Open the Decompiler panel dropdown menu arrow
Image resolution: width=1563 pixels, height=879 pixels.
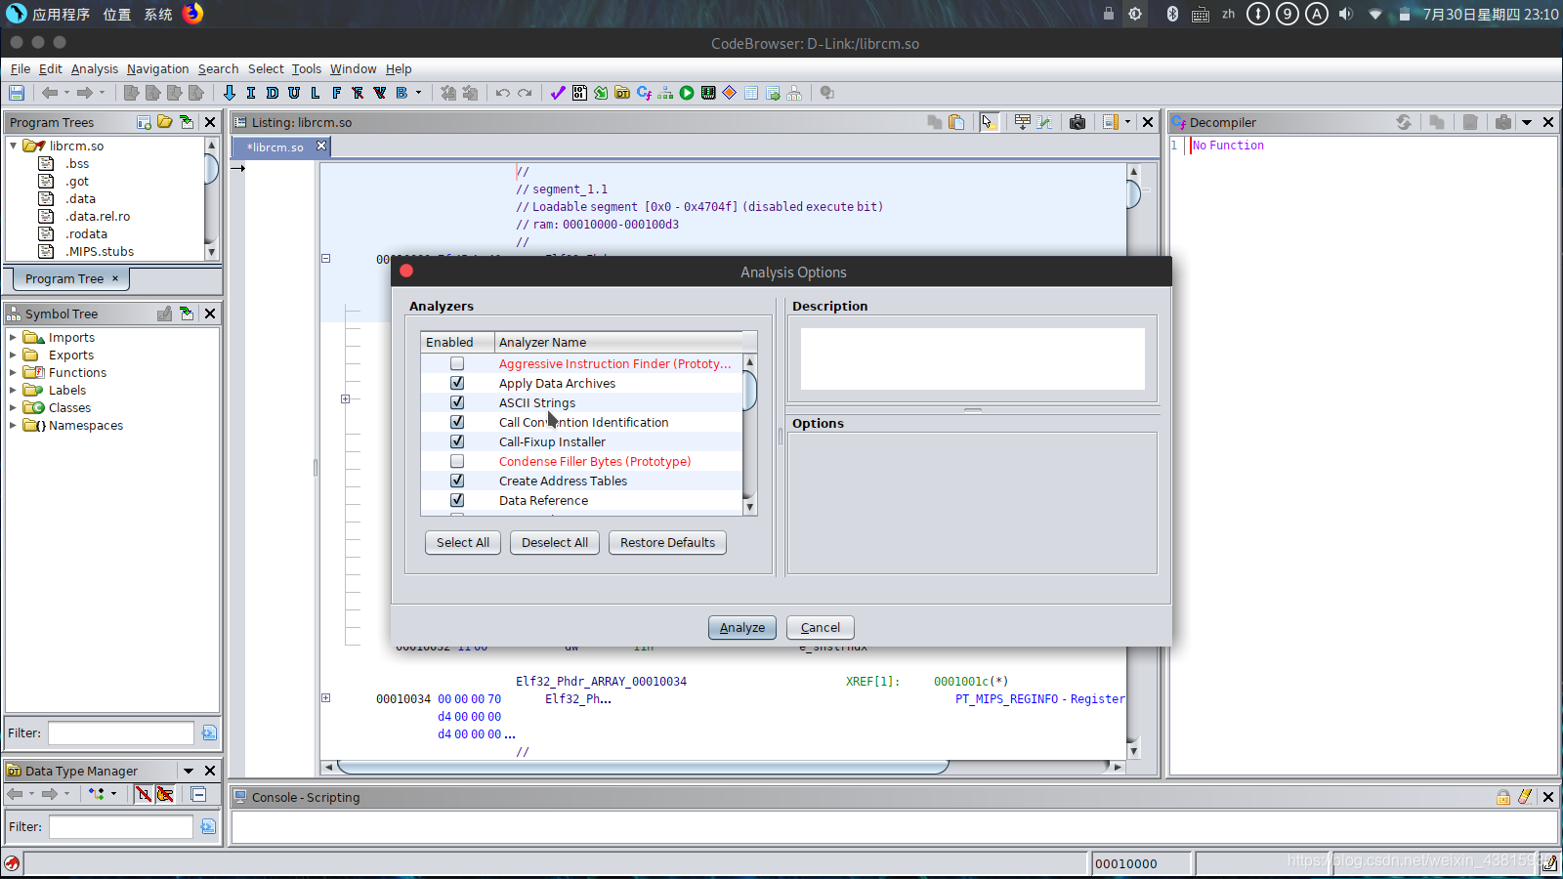tap(1527, 122)
